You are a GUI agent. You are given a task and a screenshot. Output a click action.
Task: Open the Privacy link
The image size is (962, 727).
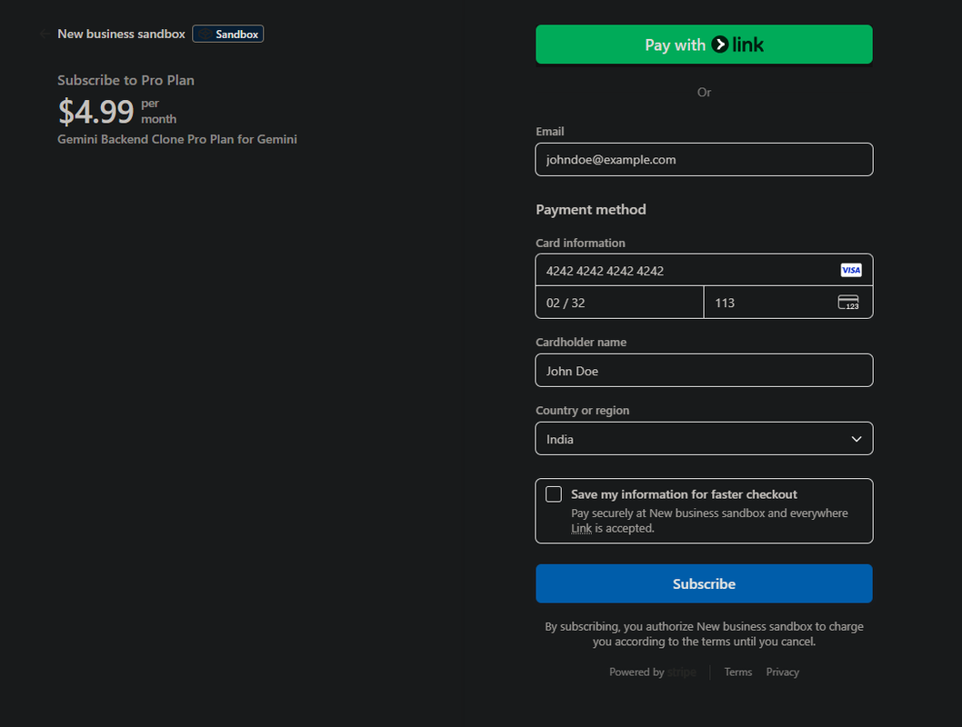[782, 672]
